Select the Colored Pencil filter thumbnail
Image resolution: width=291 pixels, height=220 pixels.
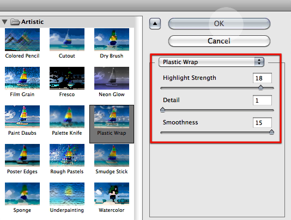(22, 40)
